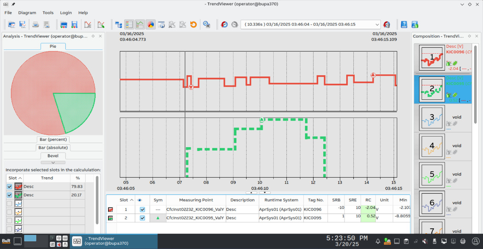Switch to the Pie tab
Image resolution: width=483 pixels, height=249 pixels.
[53, 47]
